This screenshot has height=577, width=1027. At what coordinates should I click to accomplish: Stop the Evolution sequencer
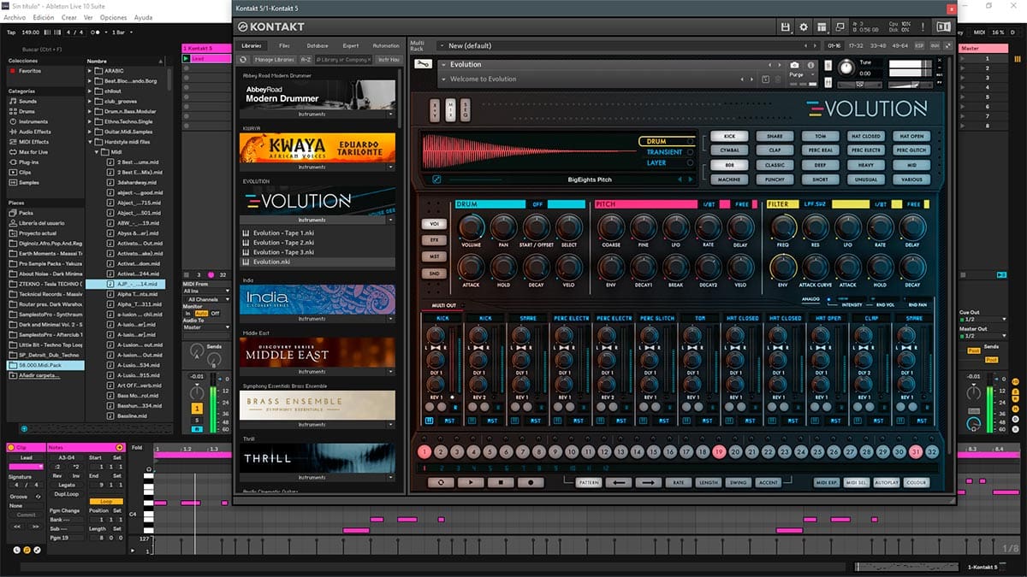[x=501, y=482]
